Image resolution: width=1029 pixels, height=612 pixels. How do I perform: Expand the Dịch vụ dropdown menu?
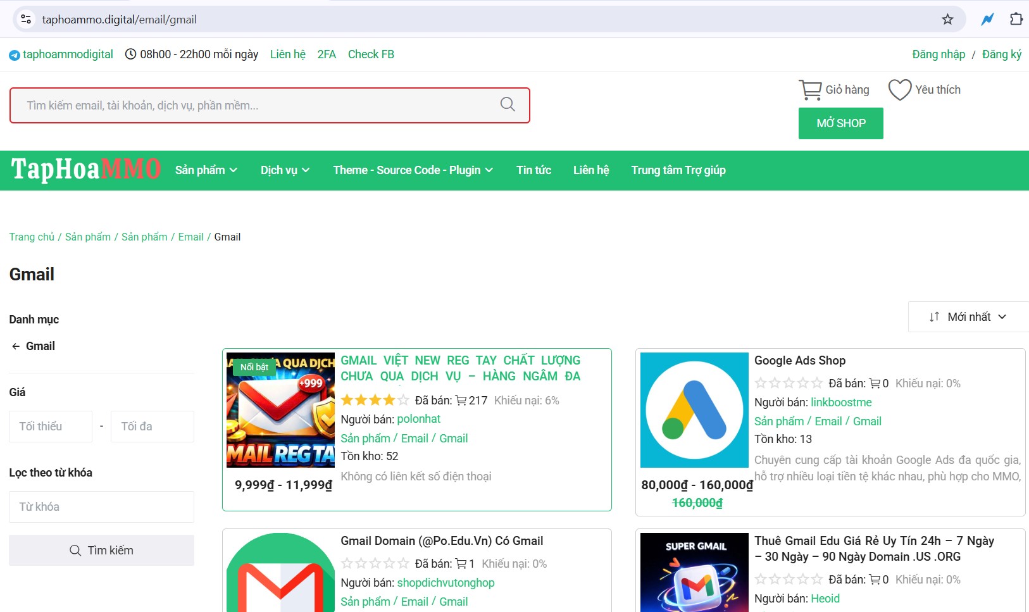click(x=285, y=170)
